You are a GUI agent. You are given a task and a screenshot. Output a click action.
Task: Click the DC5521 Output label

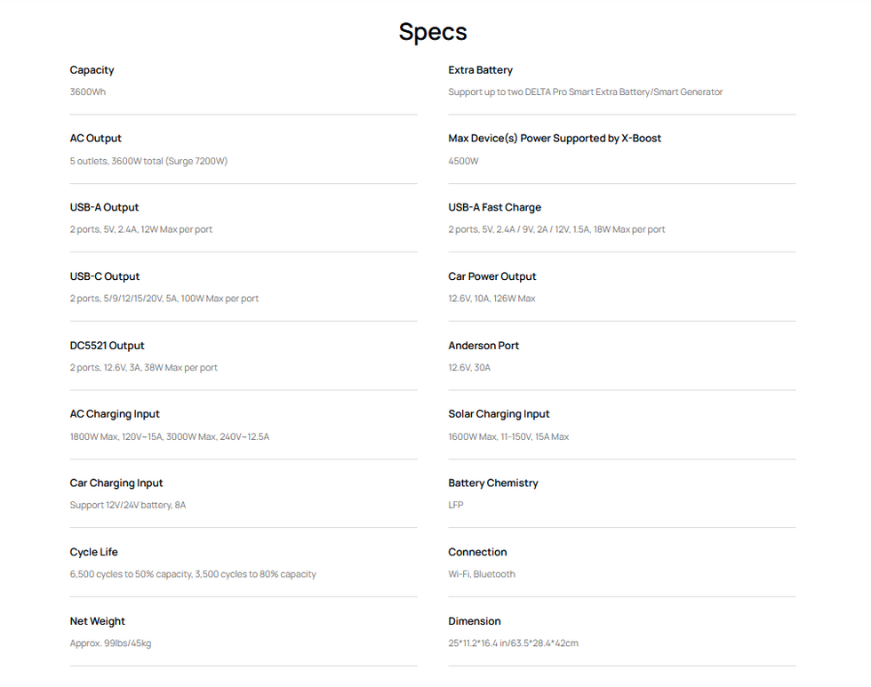click(x=107, y=346)
